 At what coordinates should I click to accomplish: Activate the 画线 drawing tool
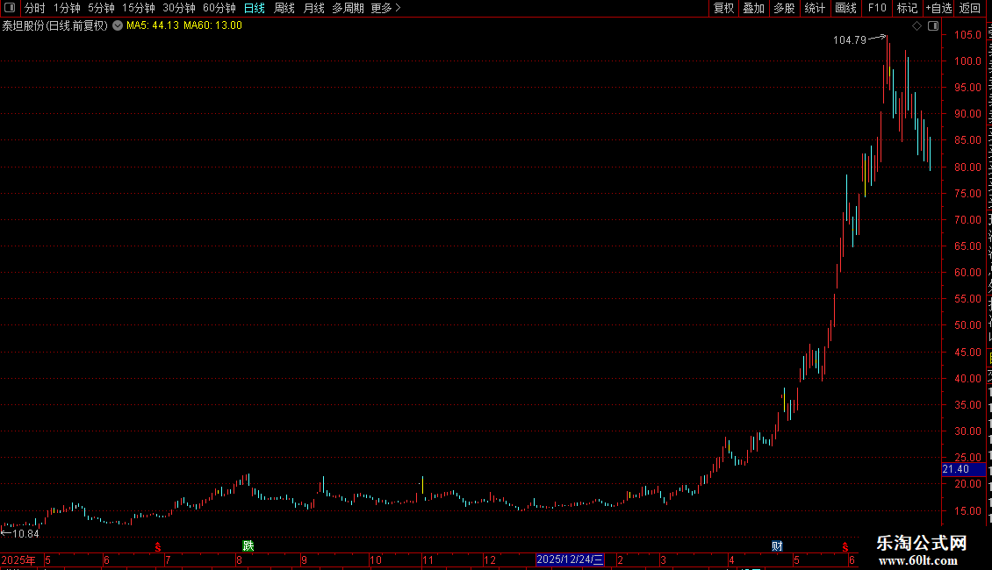coord(845,8)
